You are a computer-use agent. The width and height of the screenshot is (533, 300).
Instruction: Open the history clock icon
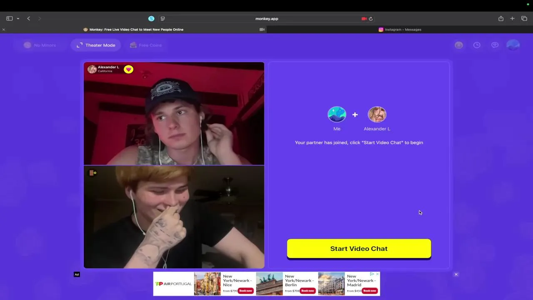(477, 45)
